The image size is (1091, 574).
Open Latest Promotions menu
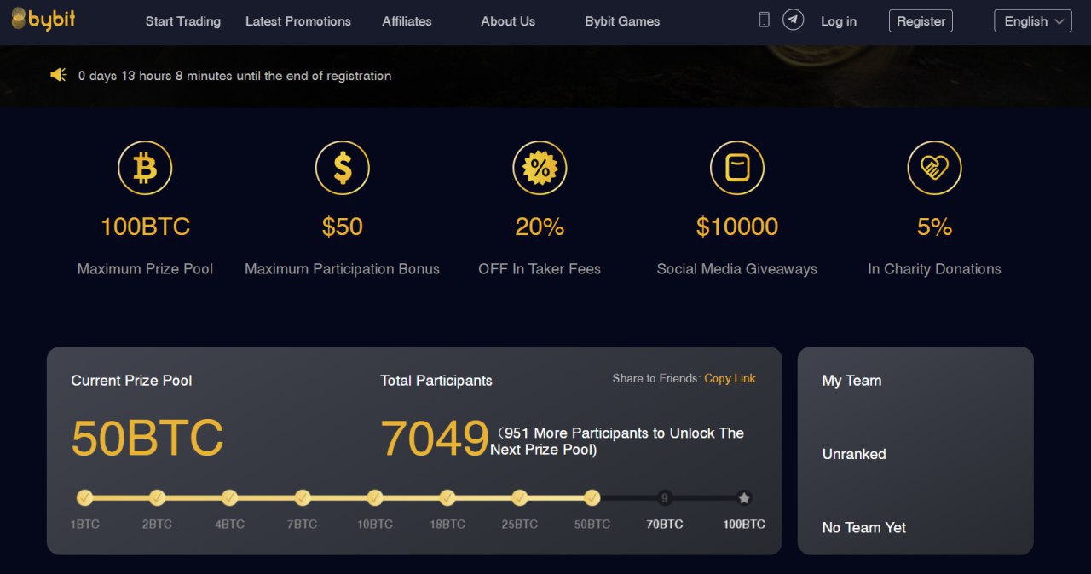[298, 21]
